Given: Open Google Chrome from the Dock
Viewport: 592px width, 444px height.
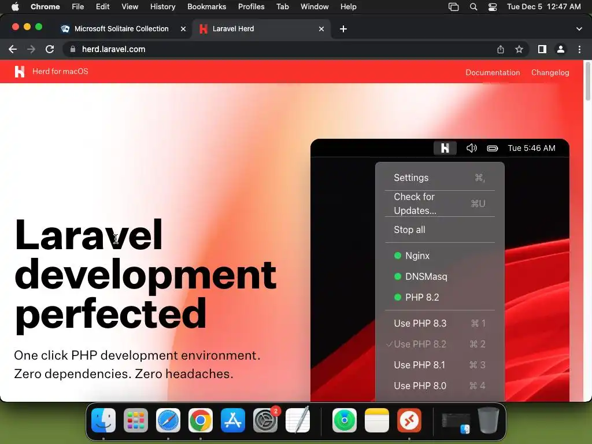Looking at the screenshot, I should click(201, 420).
